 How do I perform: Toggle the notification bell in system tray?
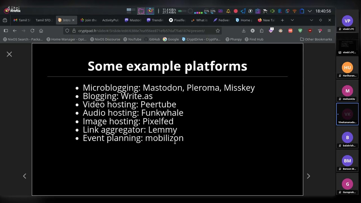click(x=228, y=11)
